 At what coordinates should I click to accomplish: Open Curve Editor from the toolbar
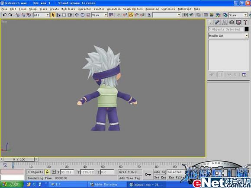[206, 15]
